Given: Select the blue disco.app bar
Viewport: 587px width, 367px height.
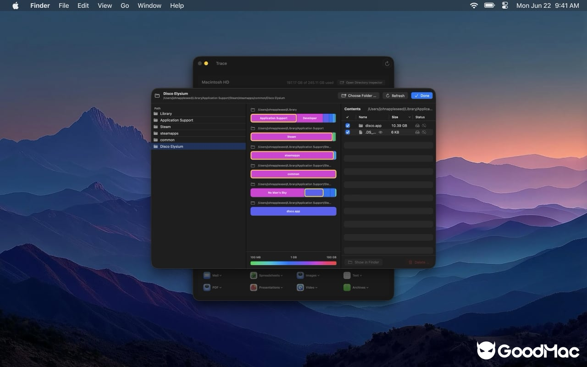Looking at the screenshot, I should [293, 211].
